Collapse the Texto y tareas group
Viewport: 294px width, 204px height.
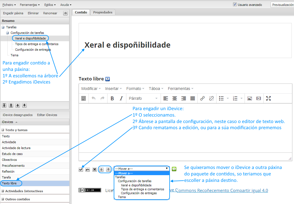[x=3, y=130]
